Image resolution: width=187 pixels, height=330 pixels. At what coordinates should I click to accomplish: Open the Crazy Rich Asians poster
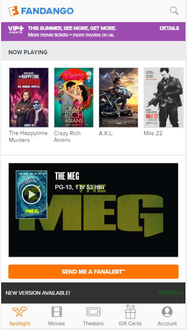pyautogui.click(x=74, y=97)
